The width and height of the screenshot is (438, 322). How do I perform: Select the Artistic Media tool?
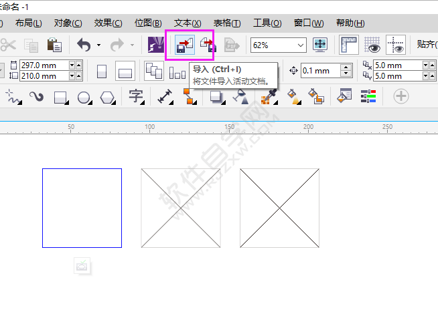pyautogui.click(x=37, y=97)
